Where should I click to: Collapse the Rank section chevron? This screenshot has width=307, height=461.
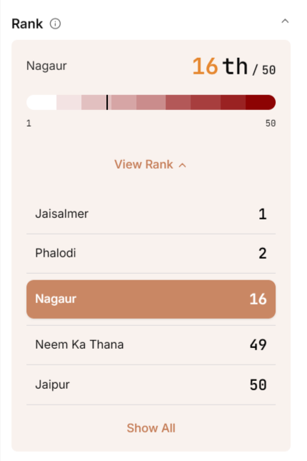285,21
